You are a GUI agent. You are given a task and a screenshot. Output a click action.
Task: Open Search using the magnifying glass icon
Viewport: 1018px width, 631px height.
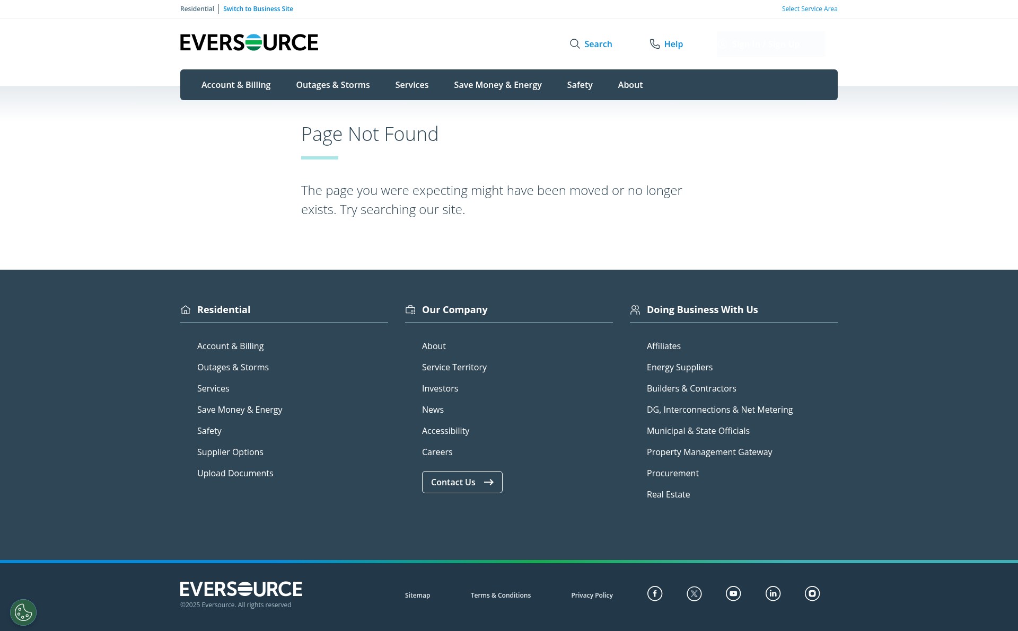pyautogui.click(x=575, y=44)
